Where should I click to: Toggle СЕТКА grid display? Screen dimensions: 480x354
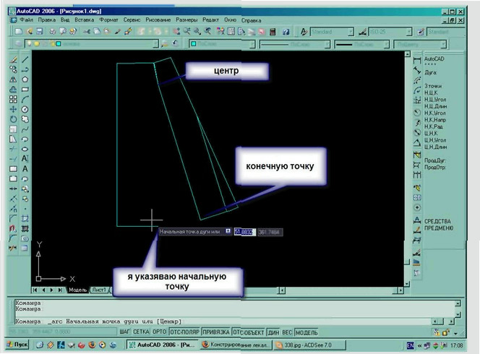[141, 332]
